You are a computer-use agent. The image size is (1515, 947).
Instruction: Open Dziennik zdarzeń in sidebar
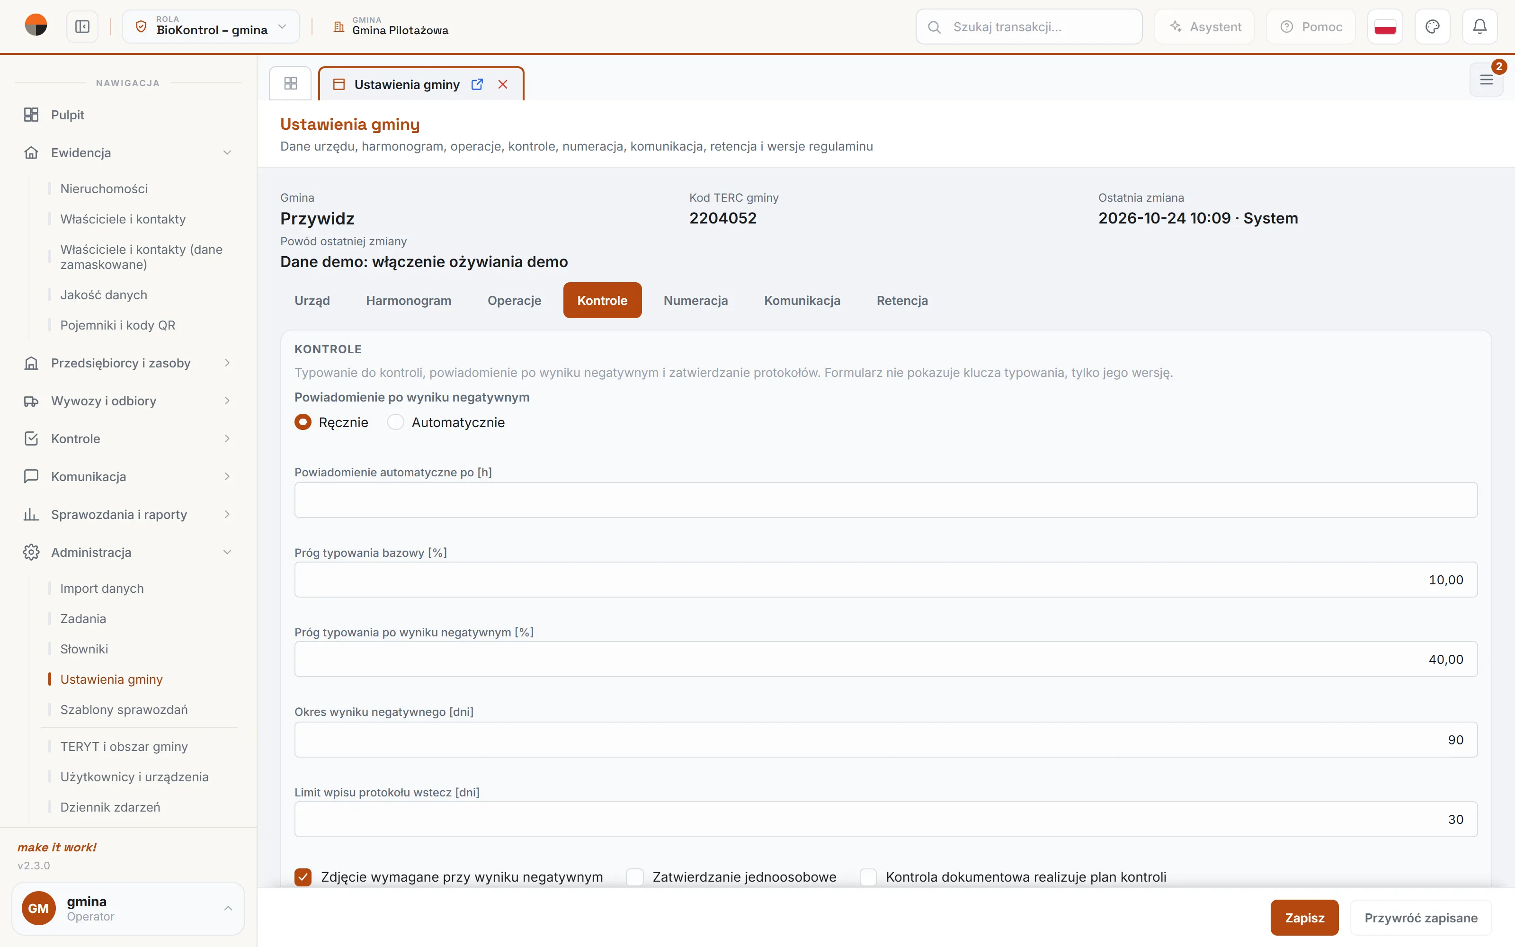click(x=110, y=807)
